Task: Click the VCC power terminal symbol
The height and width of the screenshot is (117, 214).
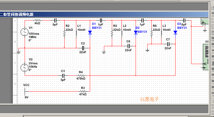Action: pyautogui.click(x=26, y=91)
